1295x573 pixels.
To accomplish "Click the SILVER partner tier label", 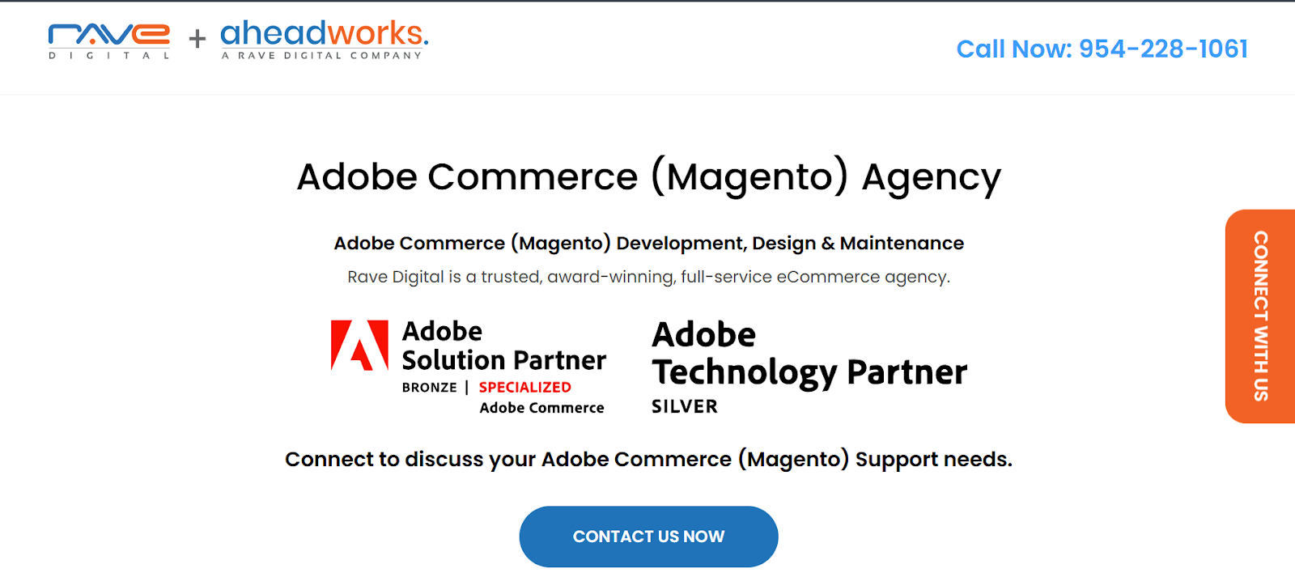I will pyautogui.click(x=683, y=406).
